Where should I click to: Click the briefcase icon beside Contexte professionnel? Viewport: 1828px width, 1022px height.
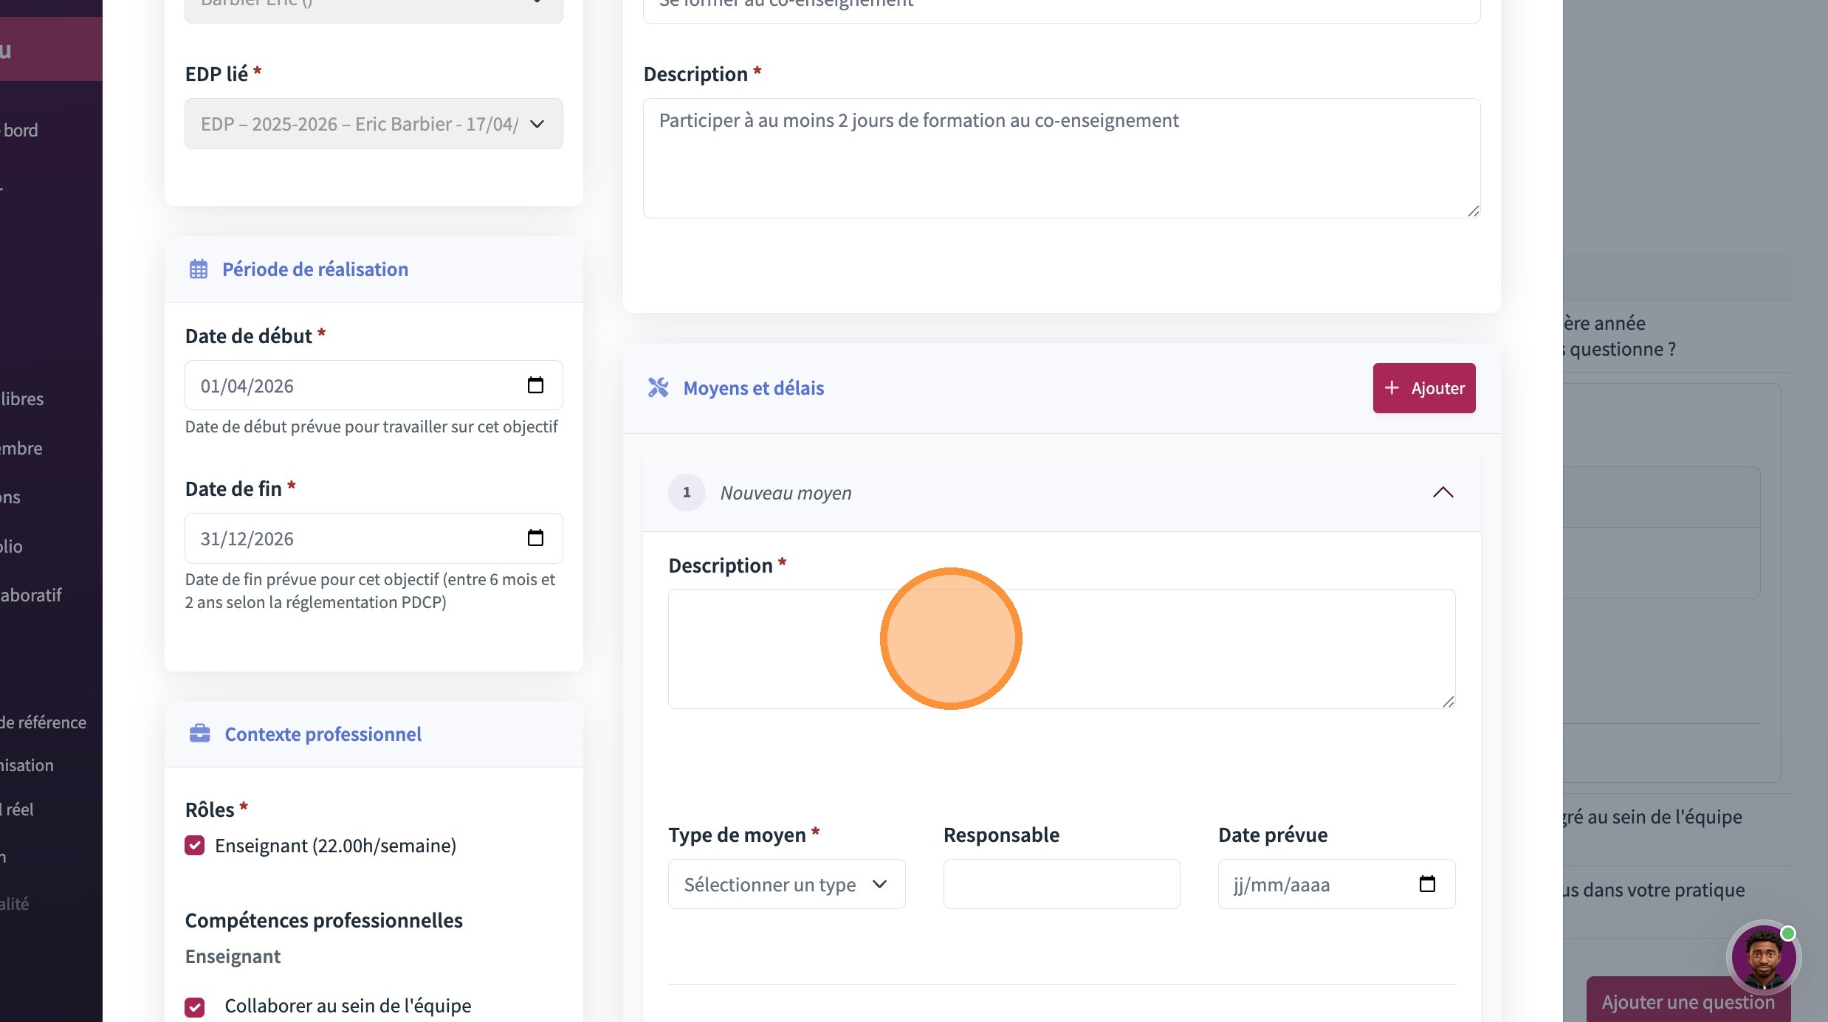tap(200, 734)
